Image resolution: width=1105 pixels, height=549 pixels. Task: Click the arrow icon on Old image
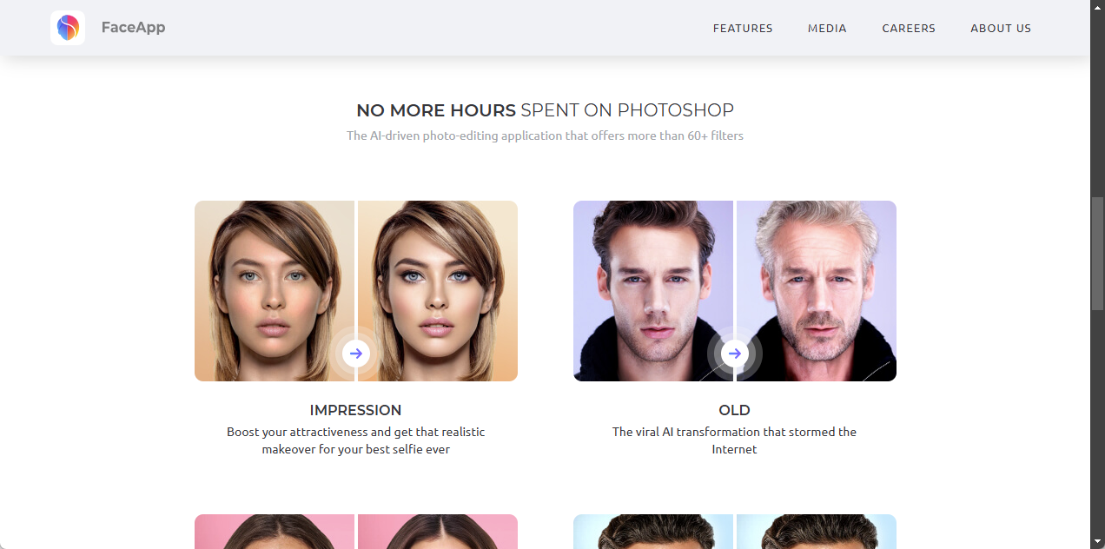(735, 354)
